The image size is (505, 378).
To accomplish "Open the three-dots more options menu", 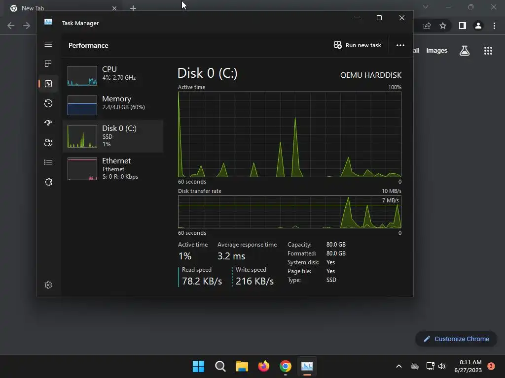I will pyautogui.click(x=400, y=45).
